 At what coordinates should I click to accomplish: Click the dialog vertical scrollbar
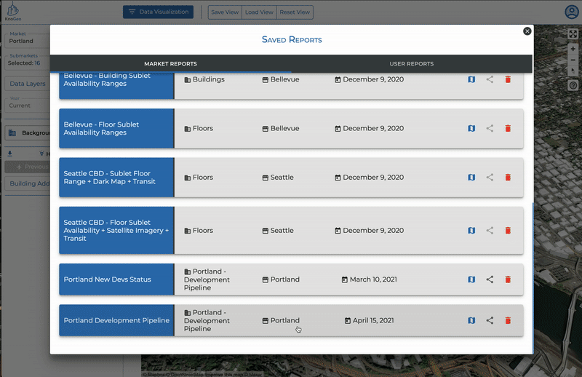point(533,278)
